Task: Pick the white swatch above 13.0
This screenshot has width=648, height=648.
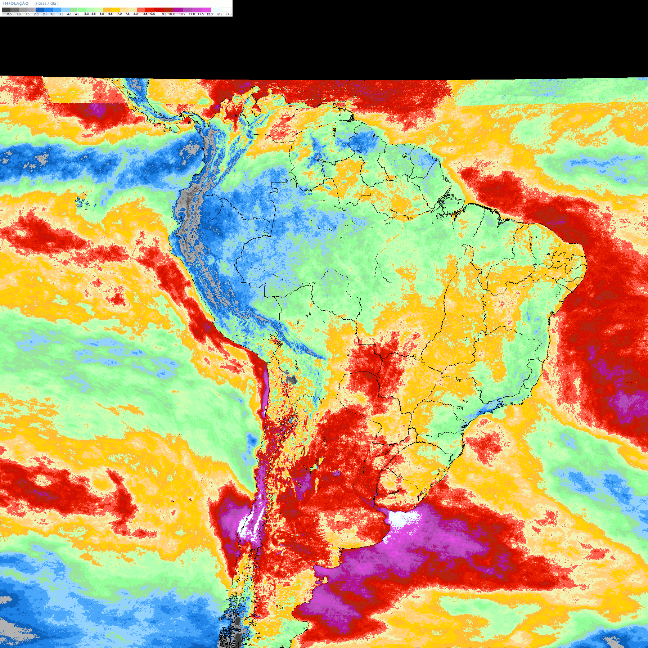Action: click(226, 10)
